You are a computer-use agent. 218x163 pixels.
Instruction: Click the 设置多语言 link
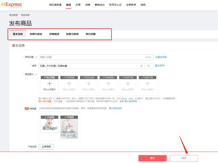tap(161, 57)
